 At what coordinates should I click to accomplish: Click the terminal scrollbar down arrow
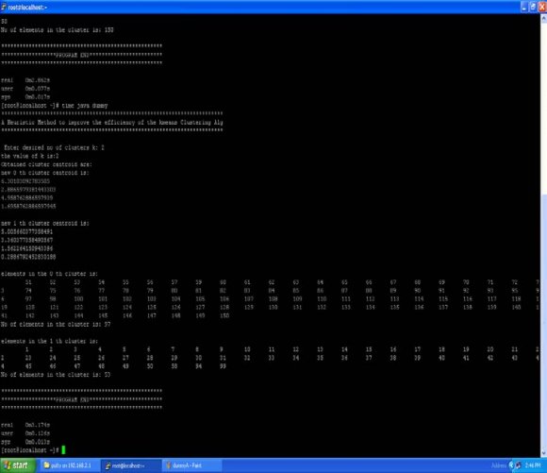[x=544, y=453]
